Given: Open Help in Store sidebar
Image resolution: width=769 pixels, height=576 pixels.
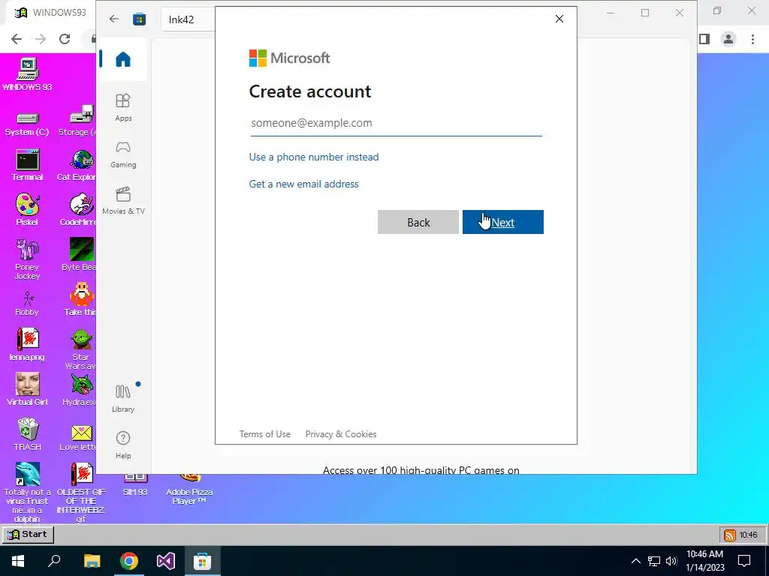Looking at the screenshot, I should (x=123, y=445).
